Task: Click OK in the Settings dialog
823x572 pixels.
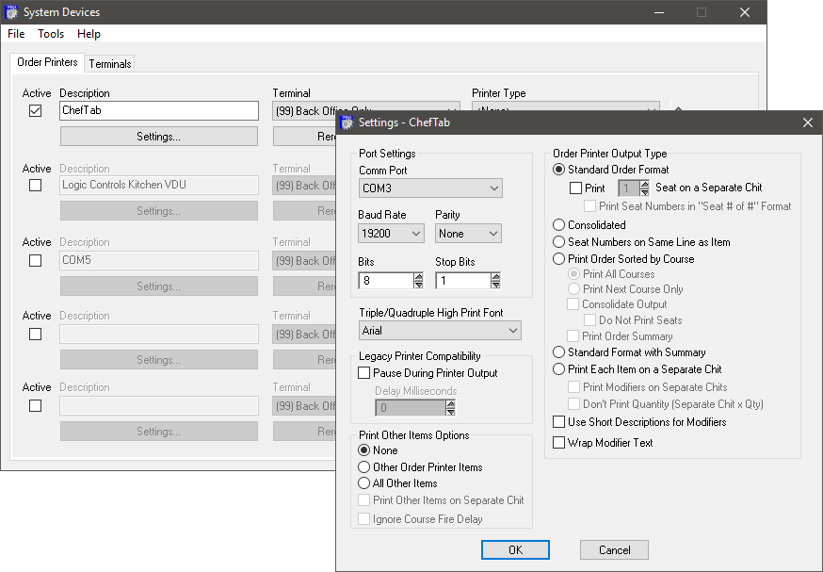Action: click(515, 550)
